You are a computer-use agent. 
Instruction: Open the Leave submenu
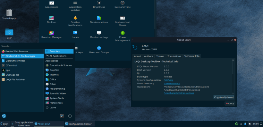pyautogui.click(x=59, y=108)
